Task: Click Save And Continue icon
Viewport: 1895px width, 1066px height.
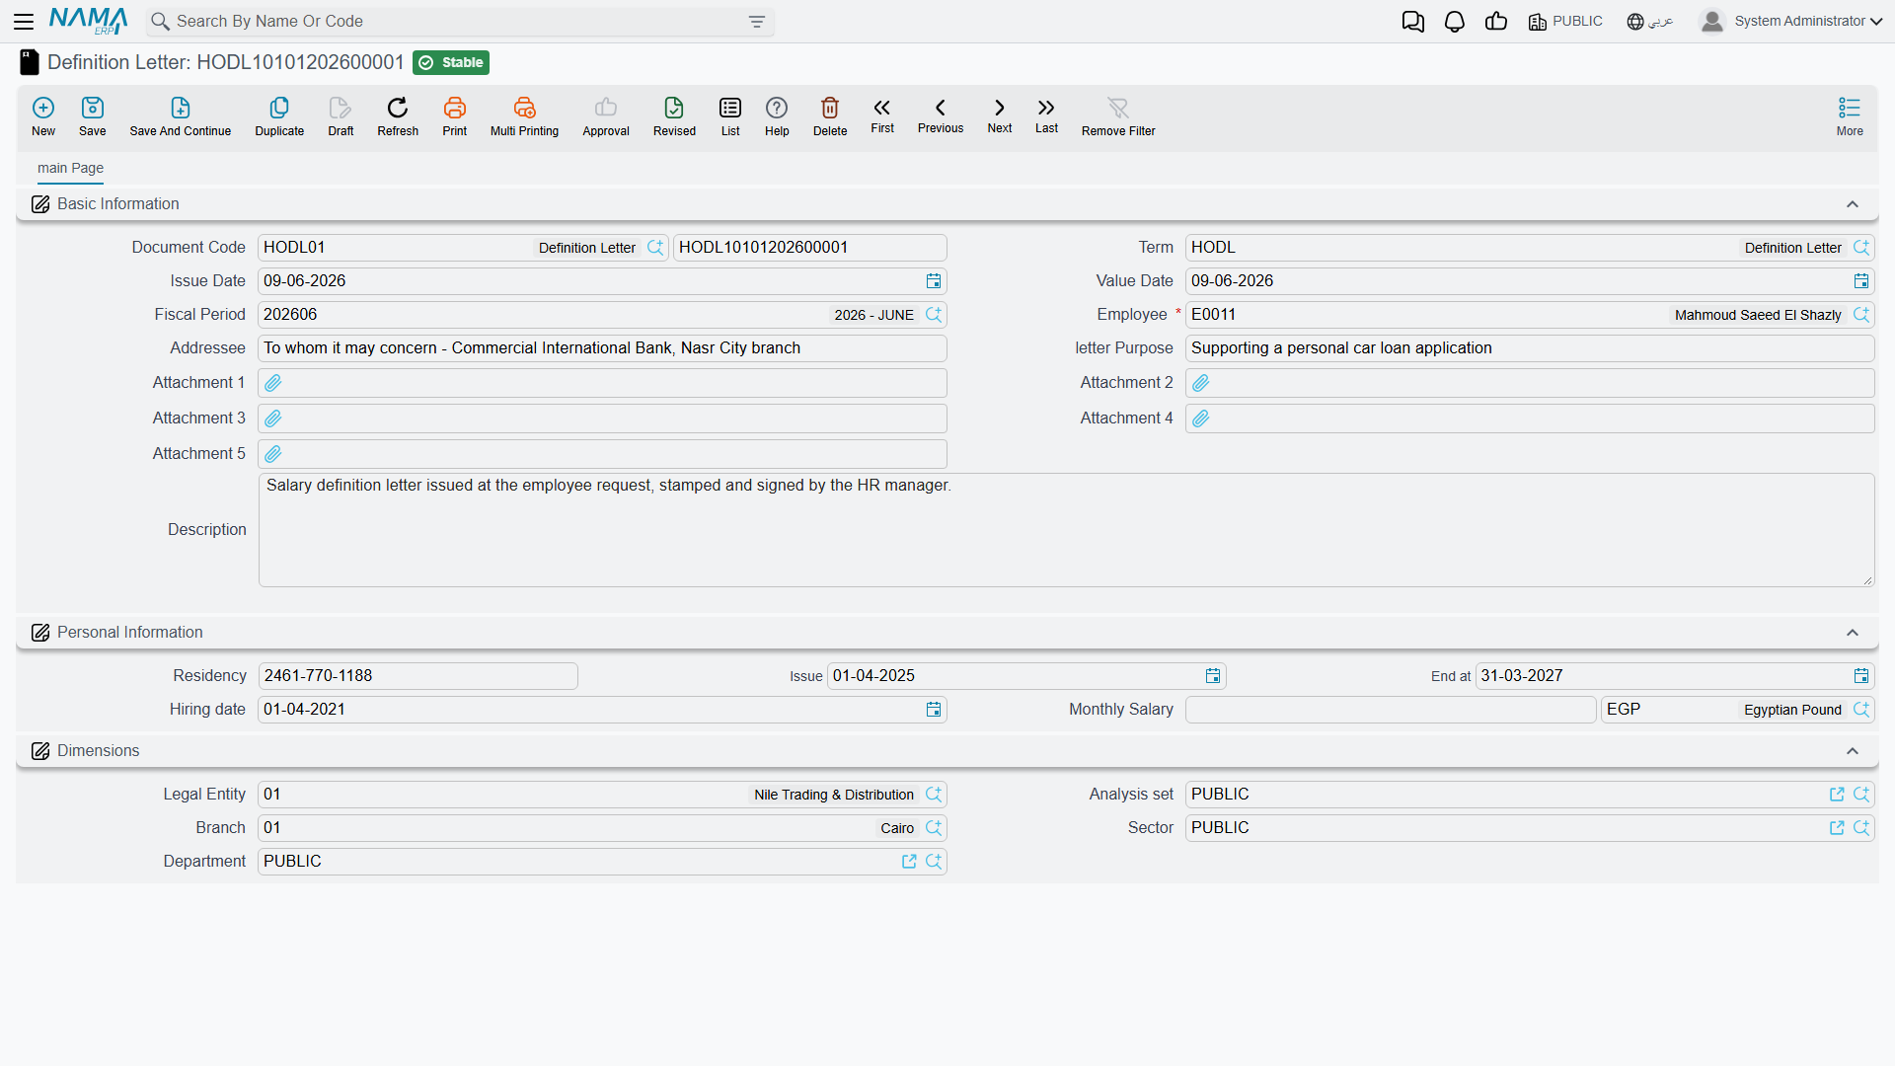Action: coord(181,108)
